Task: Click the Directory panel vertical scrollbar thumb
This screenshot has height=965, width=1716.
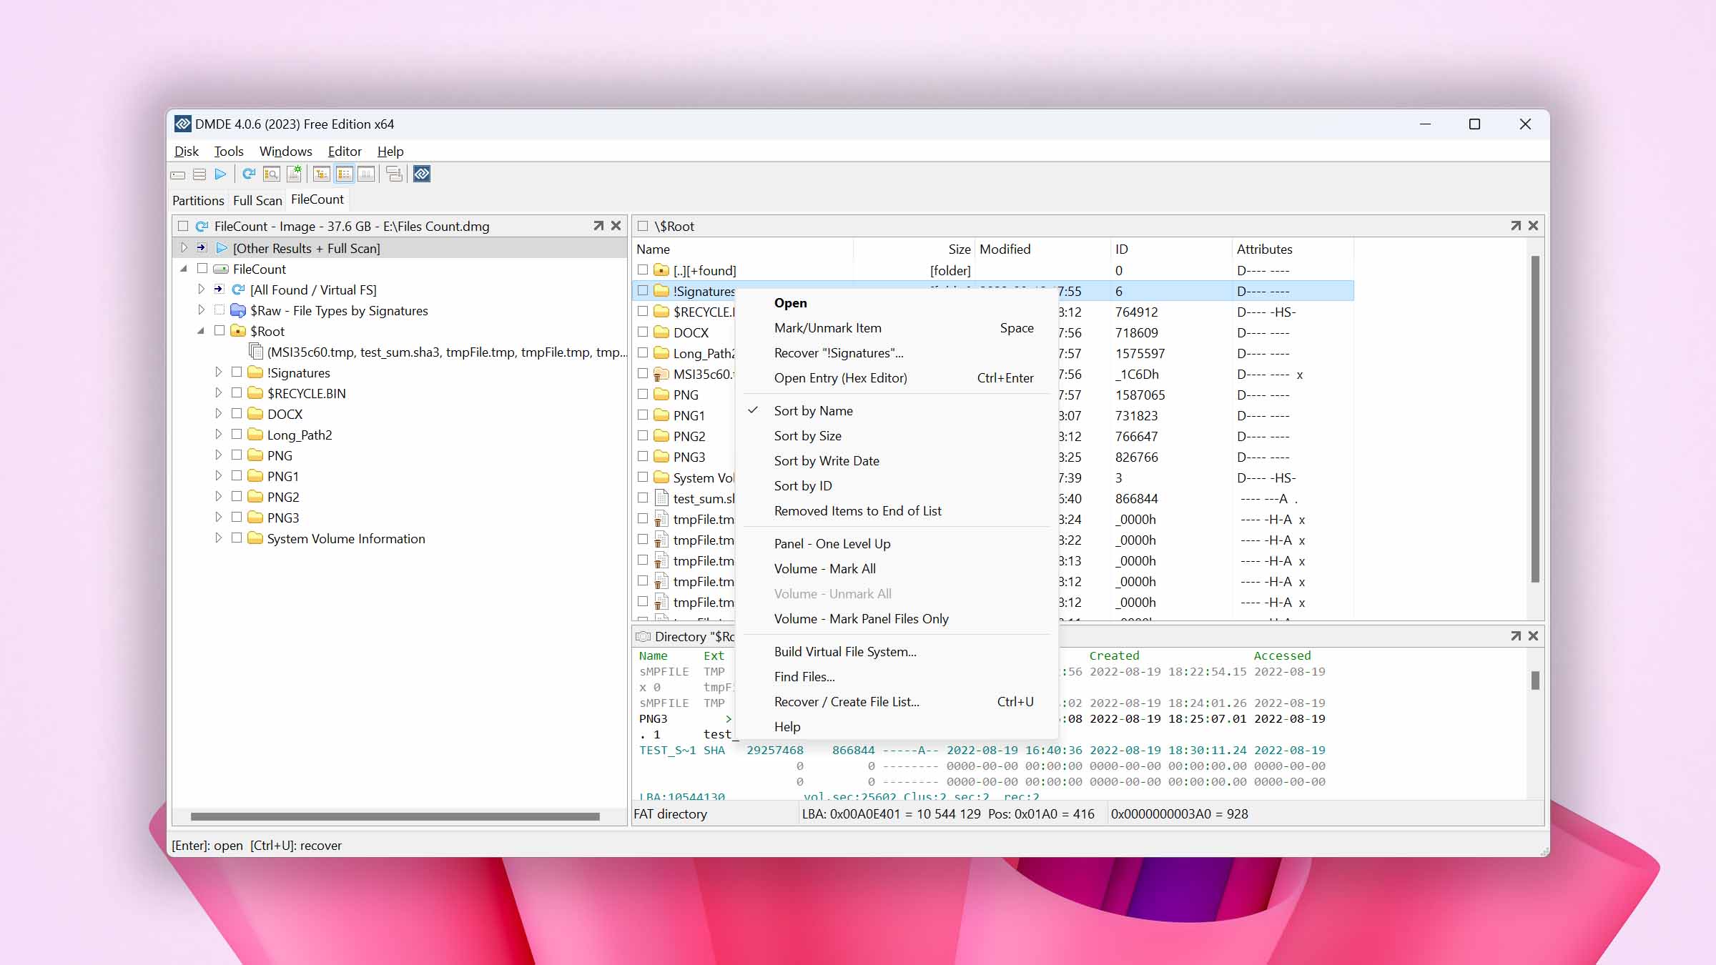Action: [x=1534, y=681]
